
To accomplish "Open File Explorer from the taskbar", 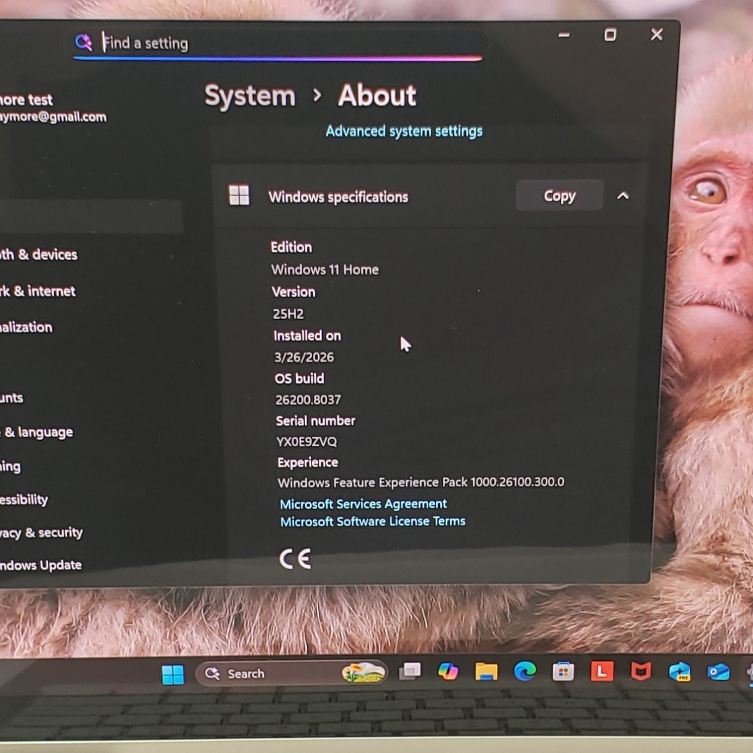I will click(486, 672).
